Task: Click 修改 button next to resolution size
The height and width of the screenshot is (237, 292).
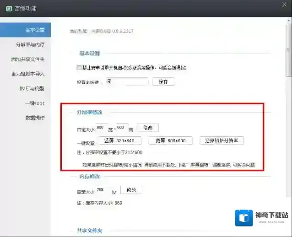Action: (x=147, y=128)
